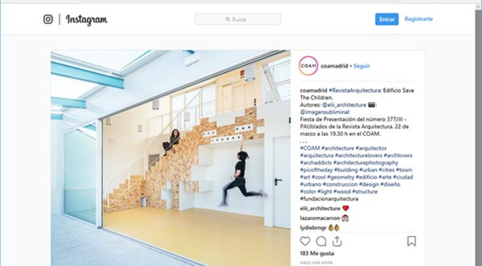Open the COAM profile avatar

[x=308, y=66]
